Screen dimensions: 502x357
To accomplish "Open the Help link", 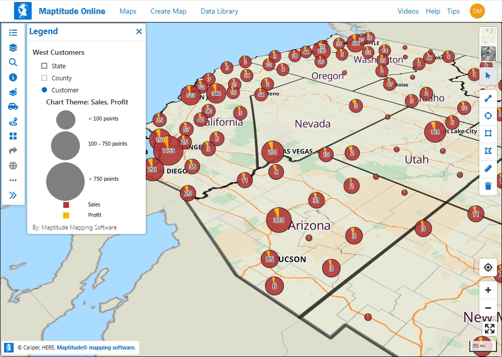I will tap(433, 11).
